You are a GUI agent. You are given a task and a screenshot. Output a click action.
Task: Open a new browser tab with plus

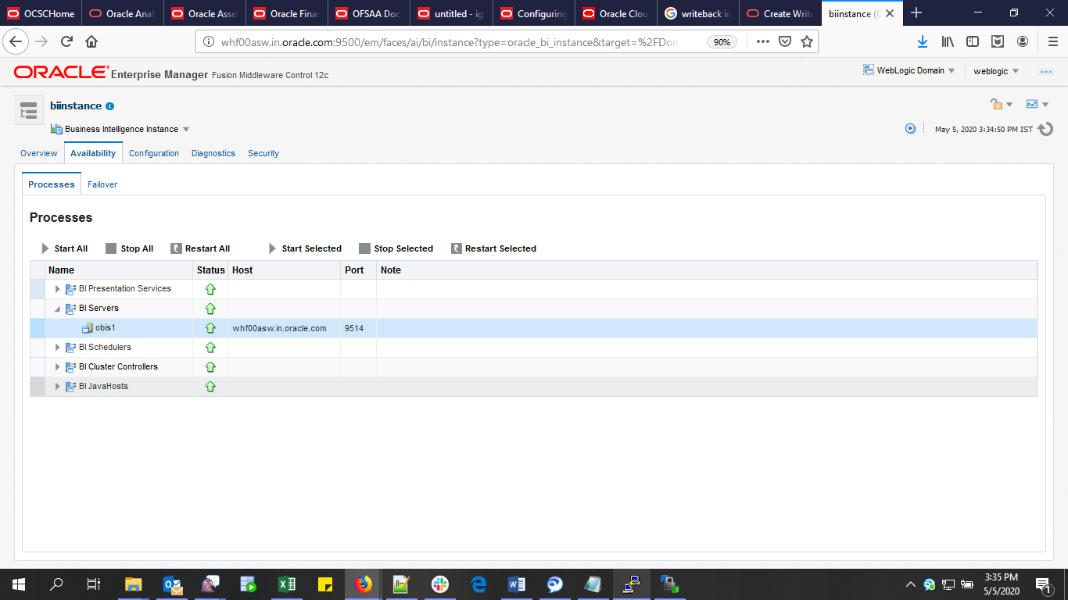pos(916,13)
